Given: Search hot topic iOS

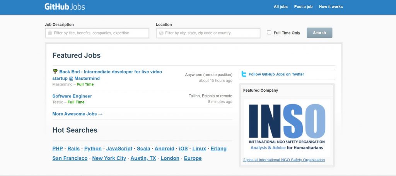Looking at the screenshot, I should (183, 149).
